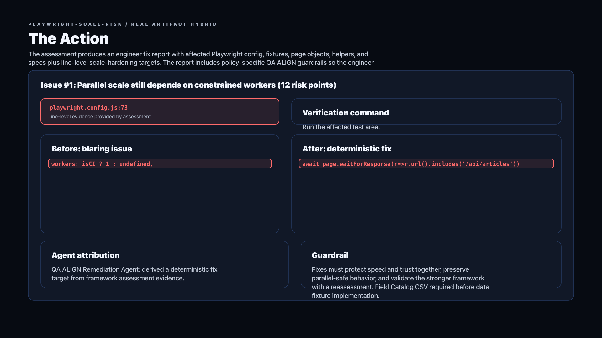This screenshot has height=338, width=602.
Task: Click the assessment summary paragraph under title
Action: (201, 58)
